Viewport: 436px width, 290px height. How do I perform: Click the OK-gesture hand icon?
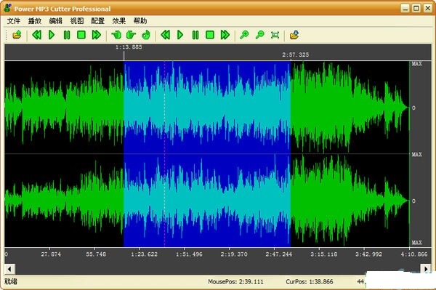tap(146, 35)
